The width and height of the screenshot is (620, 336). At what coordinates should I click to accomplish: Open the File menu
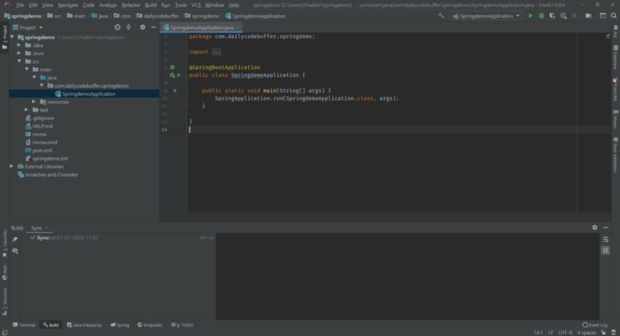click(x=20, y=5)
